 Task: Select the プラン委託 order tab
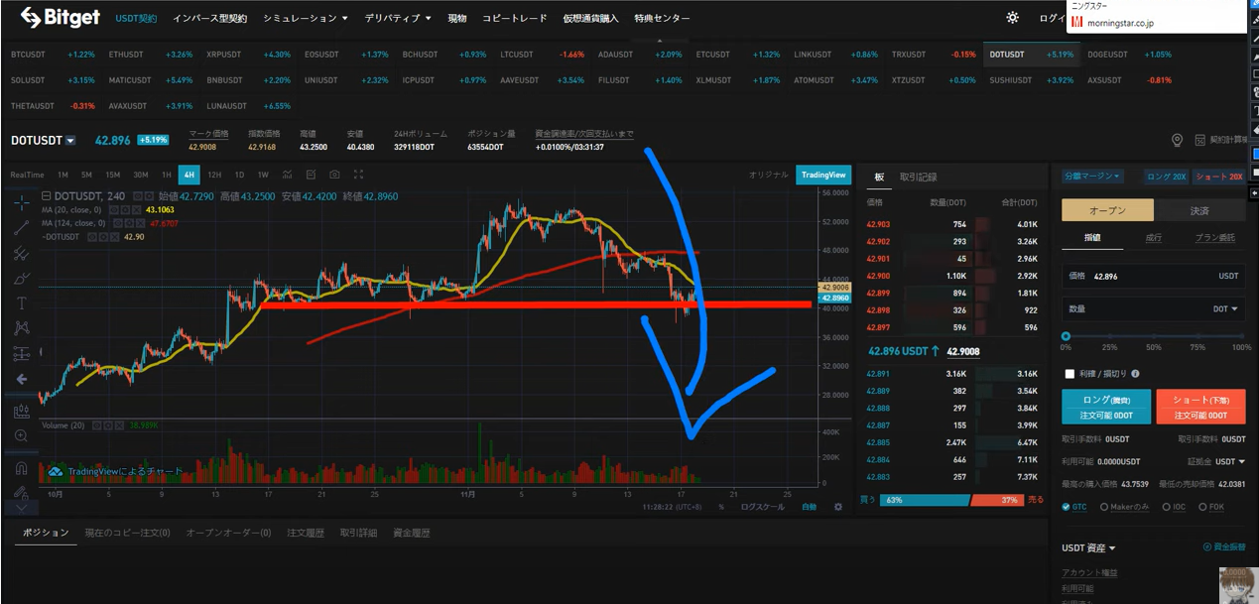1215,238
